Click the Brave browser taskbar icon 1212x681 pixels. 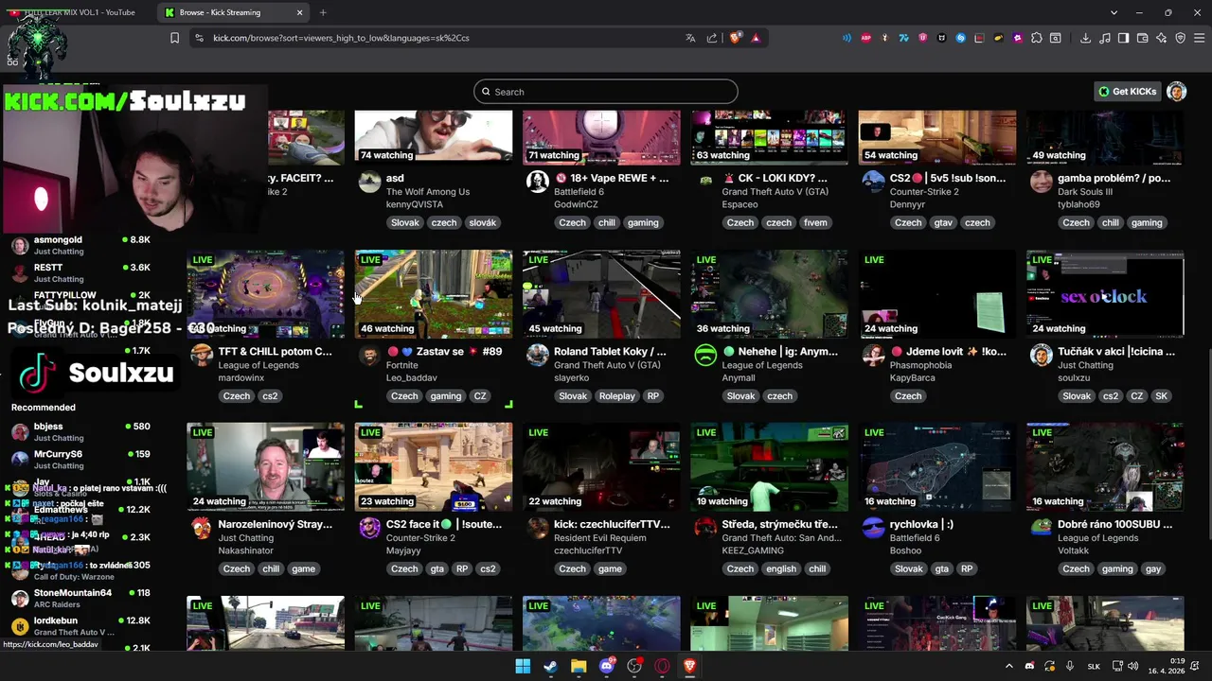tap(689, 666)
